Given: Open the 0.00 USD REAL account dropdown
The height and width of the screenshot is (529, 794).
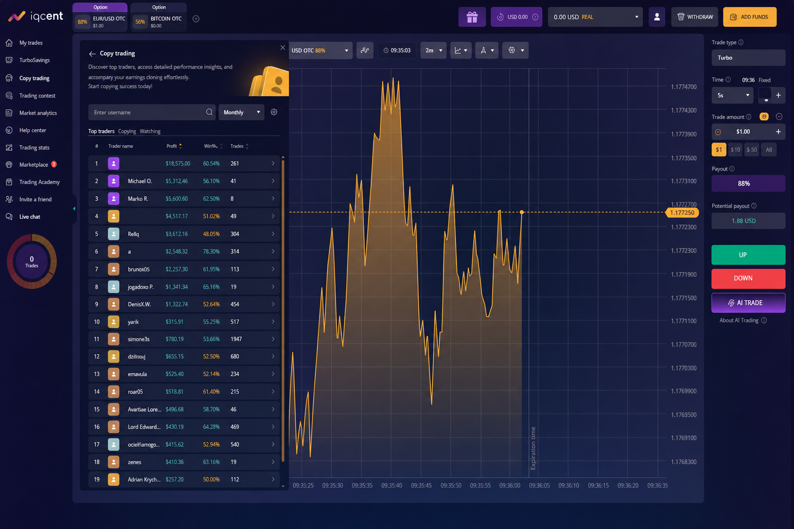Looking at the screenshot, I should (x=595, y=17).
